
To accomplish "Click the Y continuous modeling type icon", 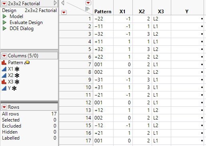I will click(x=4, y=88).
